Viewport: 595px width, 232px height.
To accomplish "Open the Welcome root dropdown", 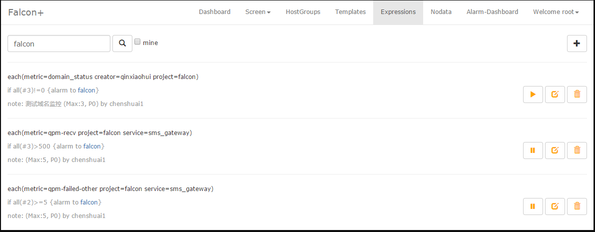I will click(556, 12).
